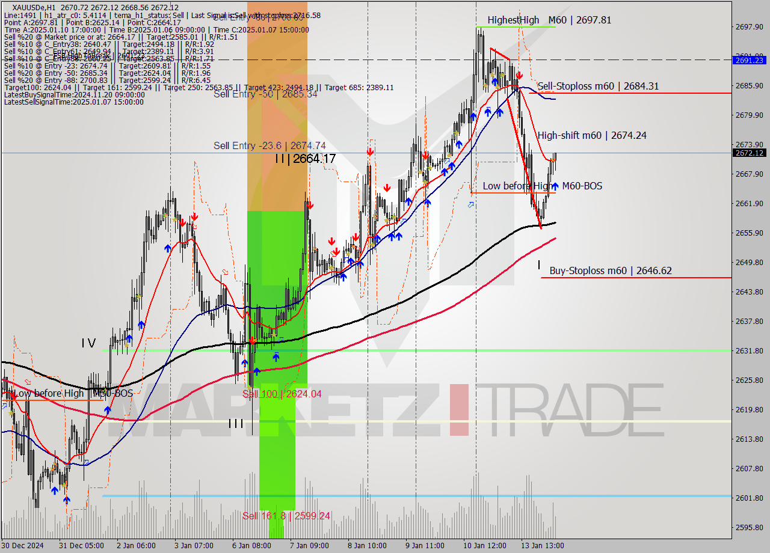Viewport: 770px width, 553px height.
Task: Click the Sell-Stoploss m60 | 2684.31 label
Action: click(x=598, y=86)
